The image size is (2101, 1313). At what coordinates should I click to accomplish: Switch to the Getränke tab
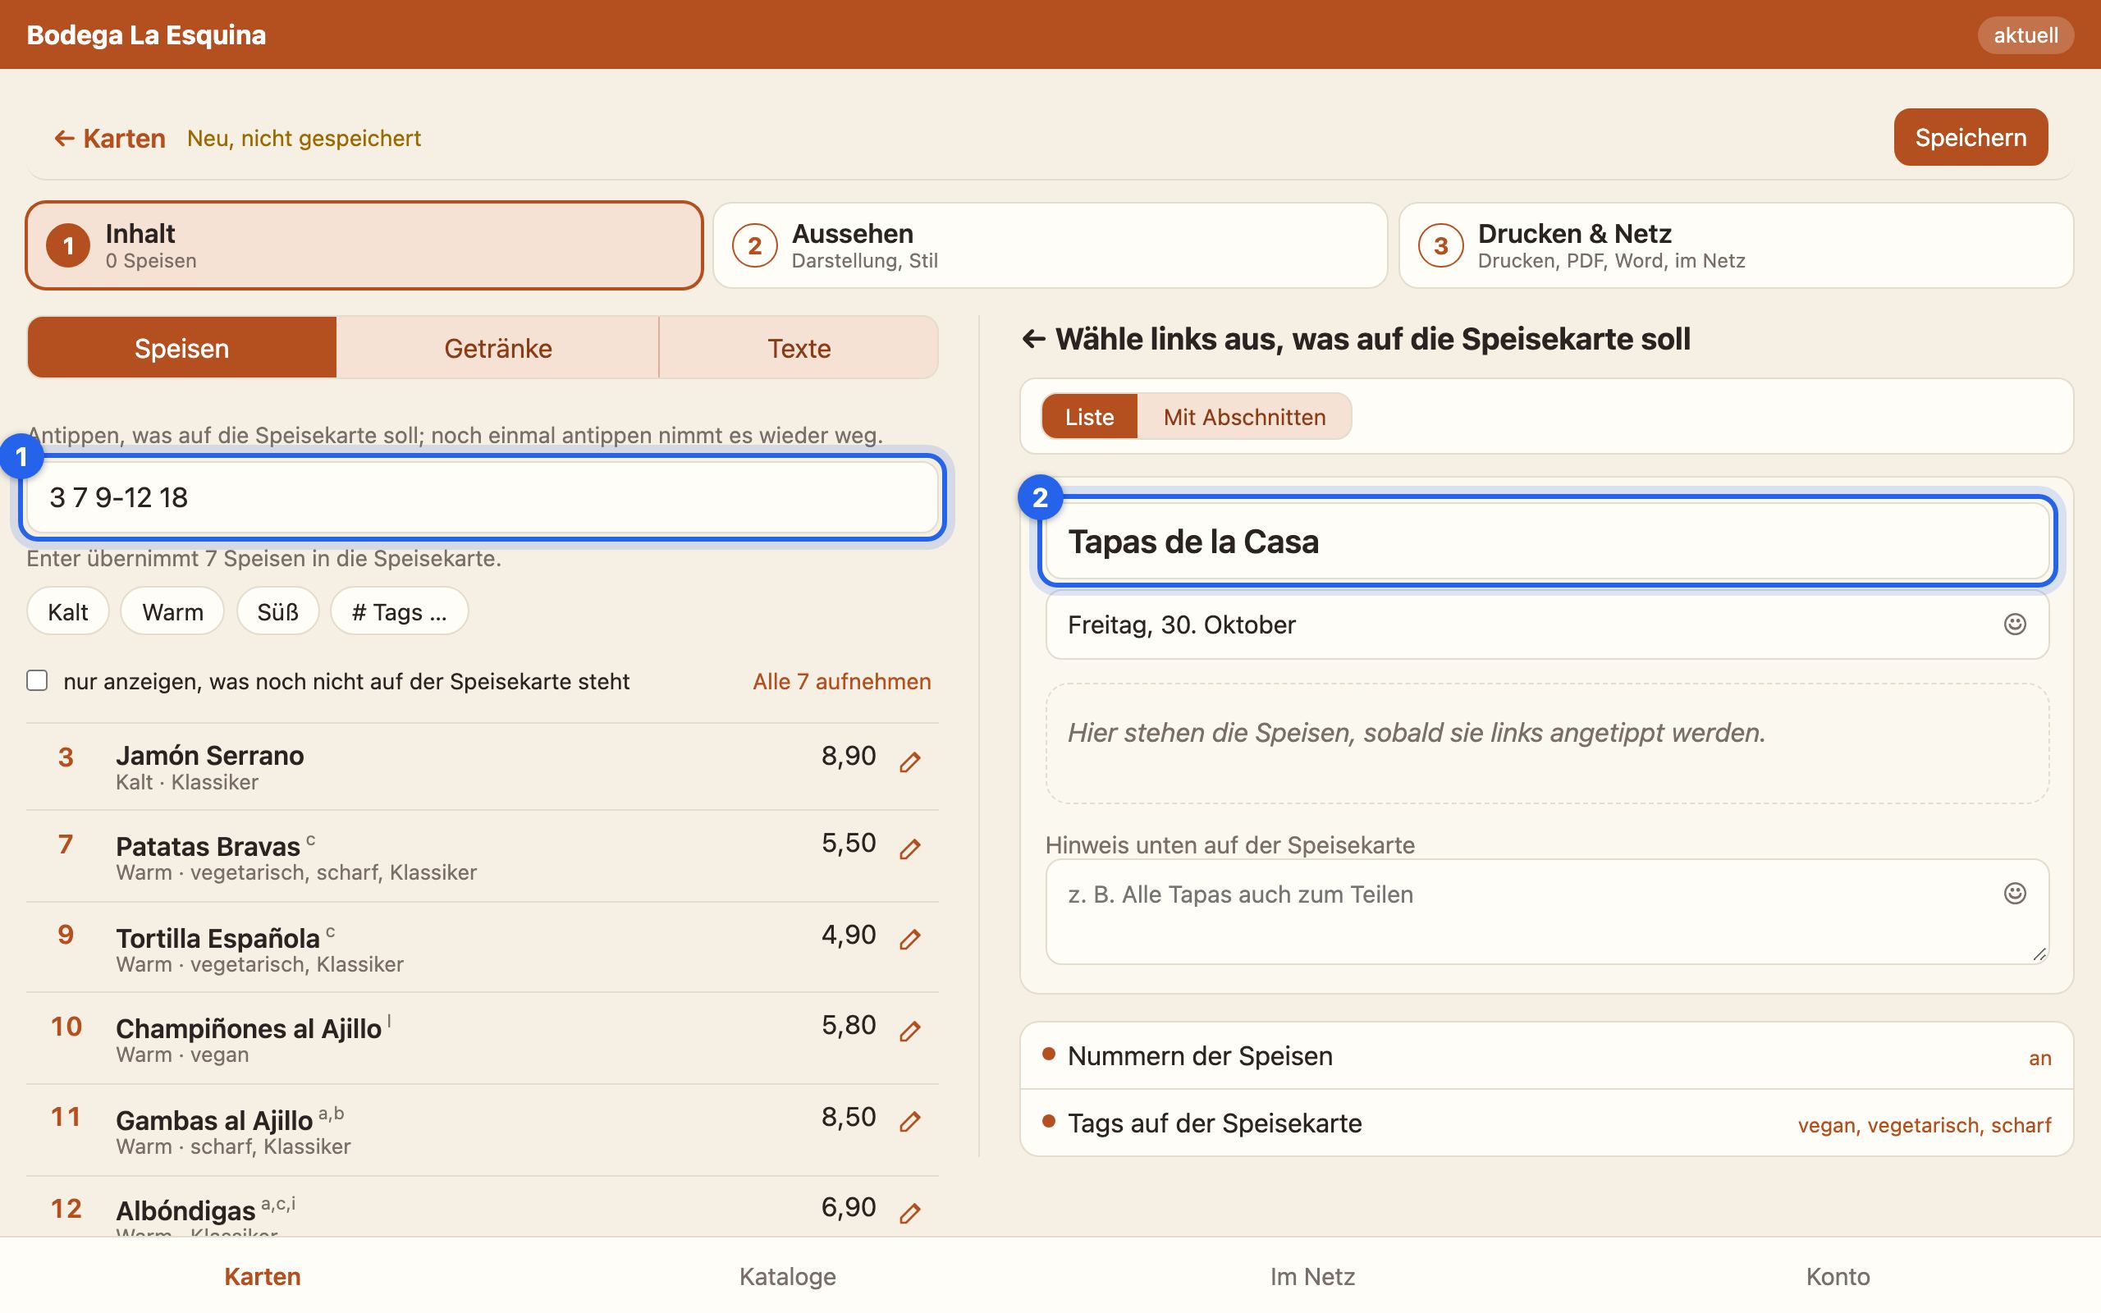tap(497, 348)
